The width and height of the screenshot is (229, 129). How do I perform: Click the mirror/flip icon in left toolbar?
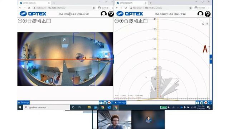(x=44, y=21)
